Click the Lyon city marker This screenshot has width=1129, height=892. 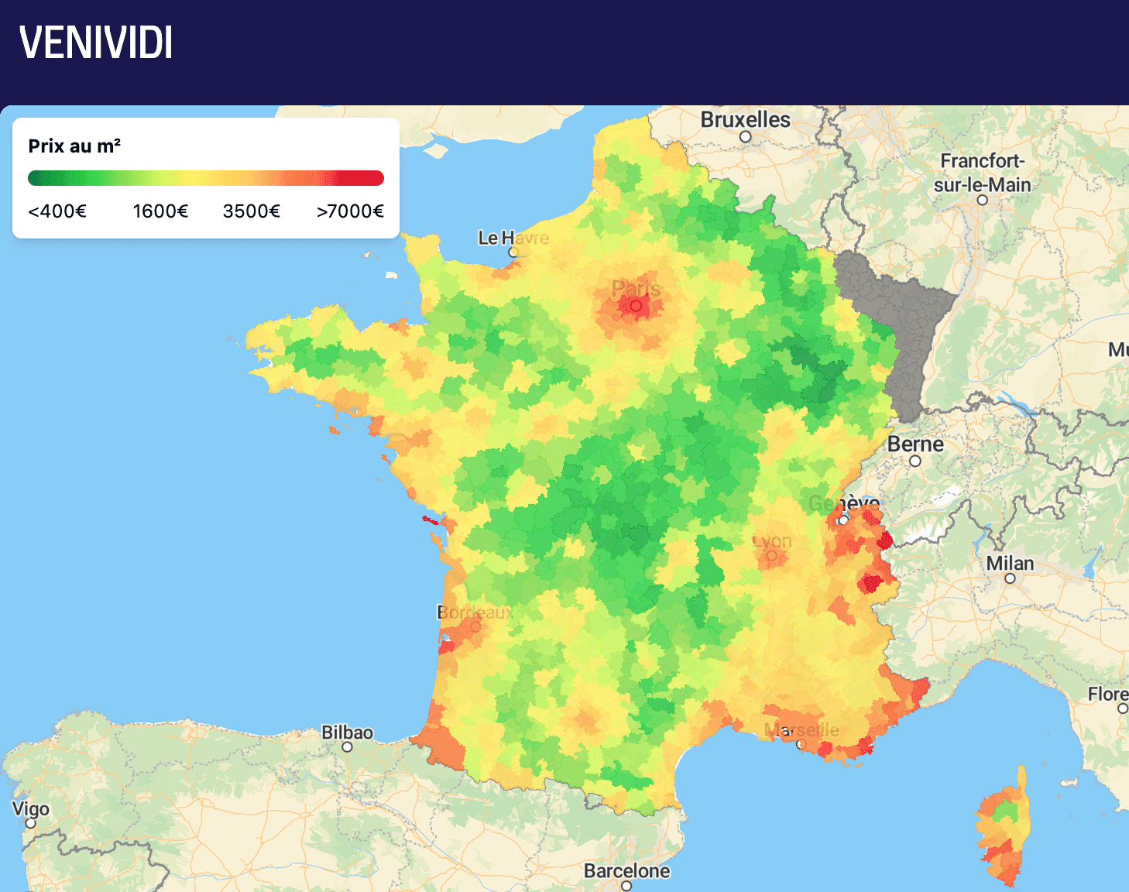[772, 556]
